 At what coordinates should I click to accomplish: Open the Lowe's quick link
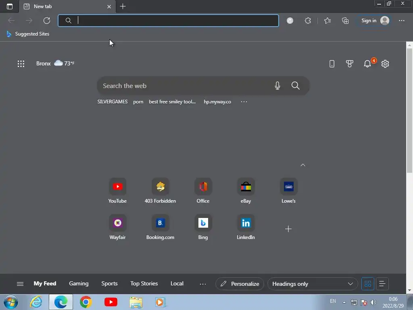[289, 191]
